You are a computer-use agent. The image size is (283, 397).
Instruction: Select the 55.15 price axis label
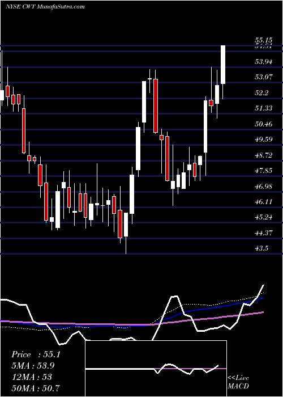click(x=263, y=40)
